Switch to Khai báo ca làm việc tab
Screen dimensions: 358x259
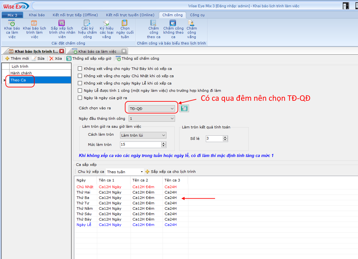coord(97,51)
